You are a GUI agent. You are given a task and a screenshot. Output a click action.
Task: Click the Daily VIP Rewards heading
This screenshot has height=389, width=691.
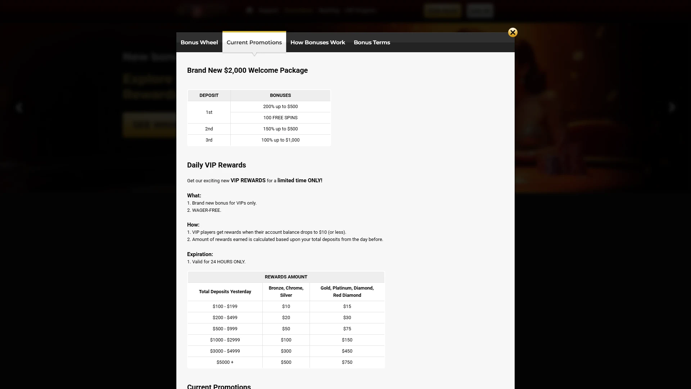(x=216, y=165)
